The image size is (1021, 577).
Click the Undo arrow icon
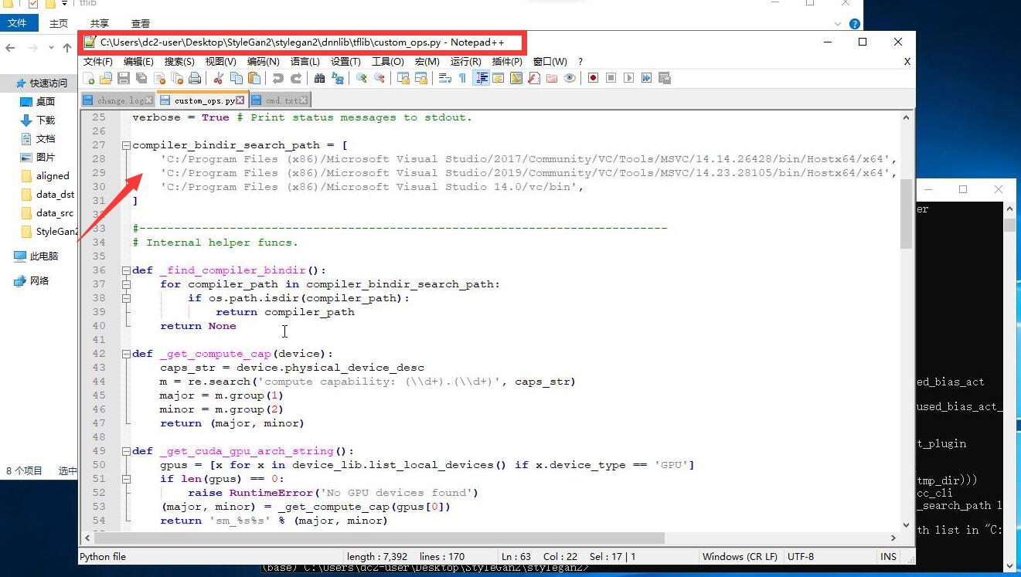pyautogui.click(x=277, y=78)
